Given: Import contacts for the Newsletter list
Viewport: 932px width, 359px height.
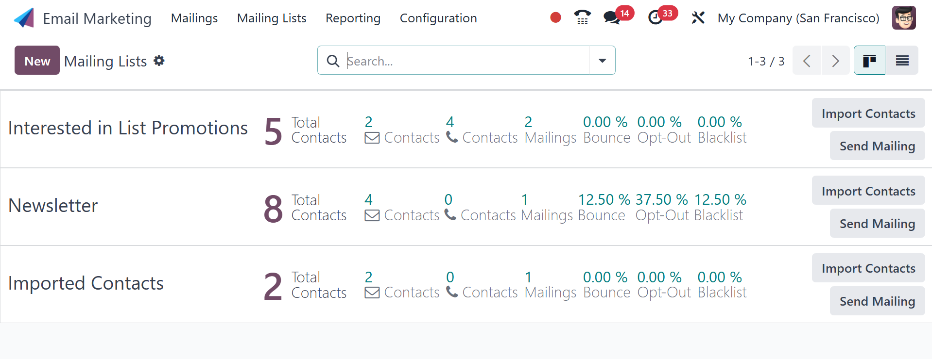Looking at the screenshot, I should coord(868,191).
